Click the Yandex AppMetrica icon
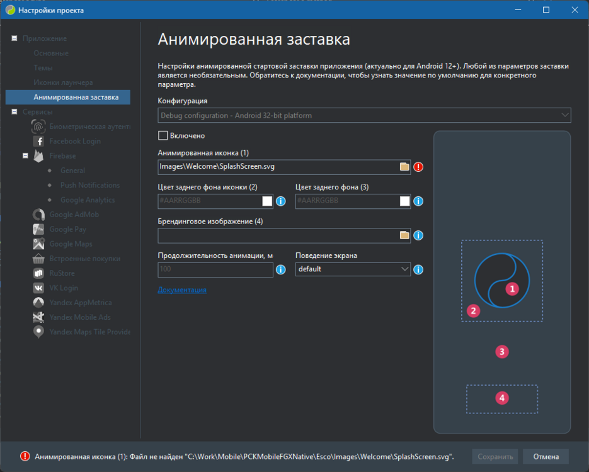The height and width of the screenshot is (472, 589). coord(38,303)
